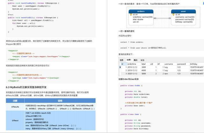
Task: Click the username cell tom
Action: click(x=166, y=74)
